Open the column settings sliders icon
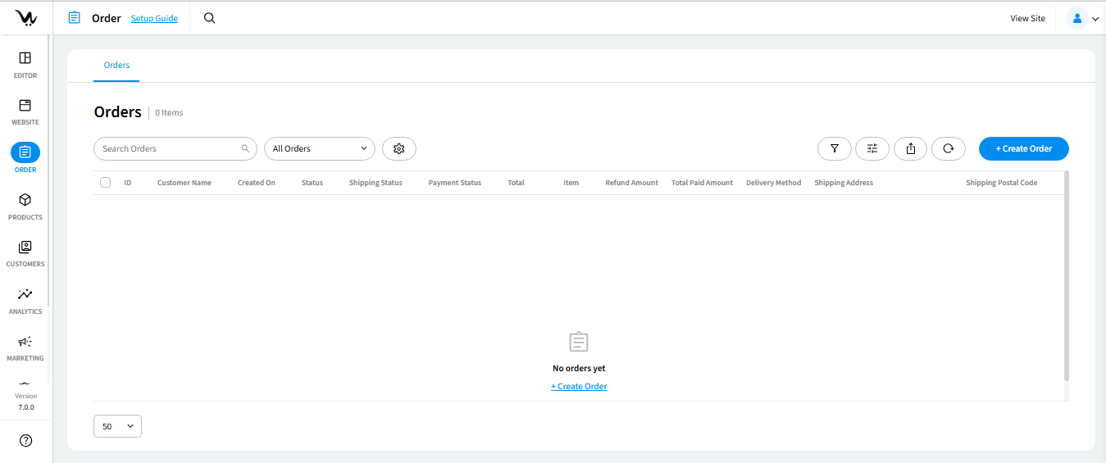 [x=872, y=148]
